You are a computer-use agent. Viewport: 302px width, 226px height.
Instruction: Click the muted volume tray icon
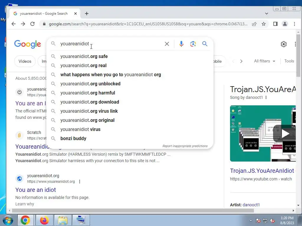pyautogui.click(x=272, y=221)
